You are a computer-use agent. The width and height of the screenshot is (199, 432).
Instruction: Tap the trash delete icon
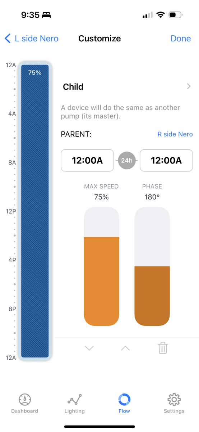[163, 348]
